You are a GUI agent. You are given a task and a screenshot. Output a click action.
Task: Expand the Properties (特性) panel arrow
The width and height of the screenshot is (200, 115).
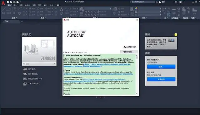pos(147,18)
